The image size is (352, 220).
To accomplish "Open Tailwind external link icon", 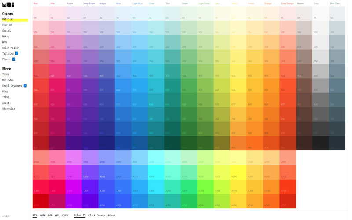I will pyautogui.click(x=17, y=53).
